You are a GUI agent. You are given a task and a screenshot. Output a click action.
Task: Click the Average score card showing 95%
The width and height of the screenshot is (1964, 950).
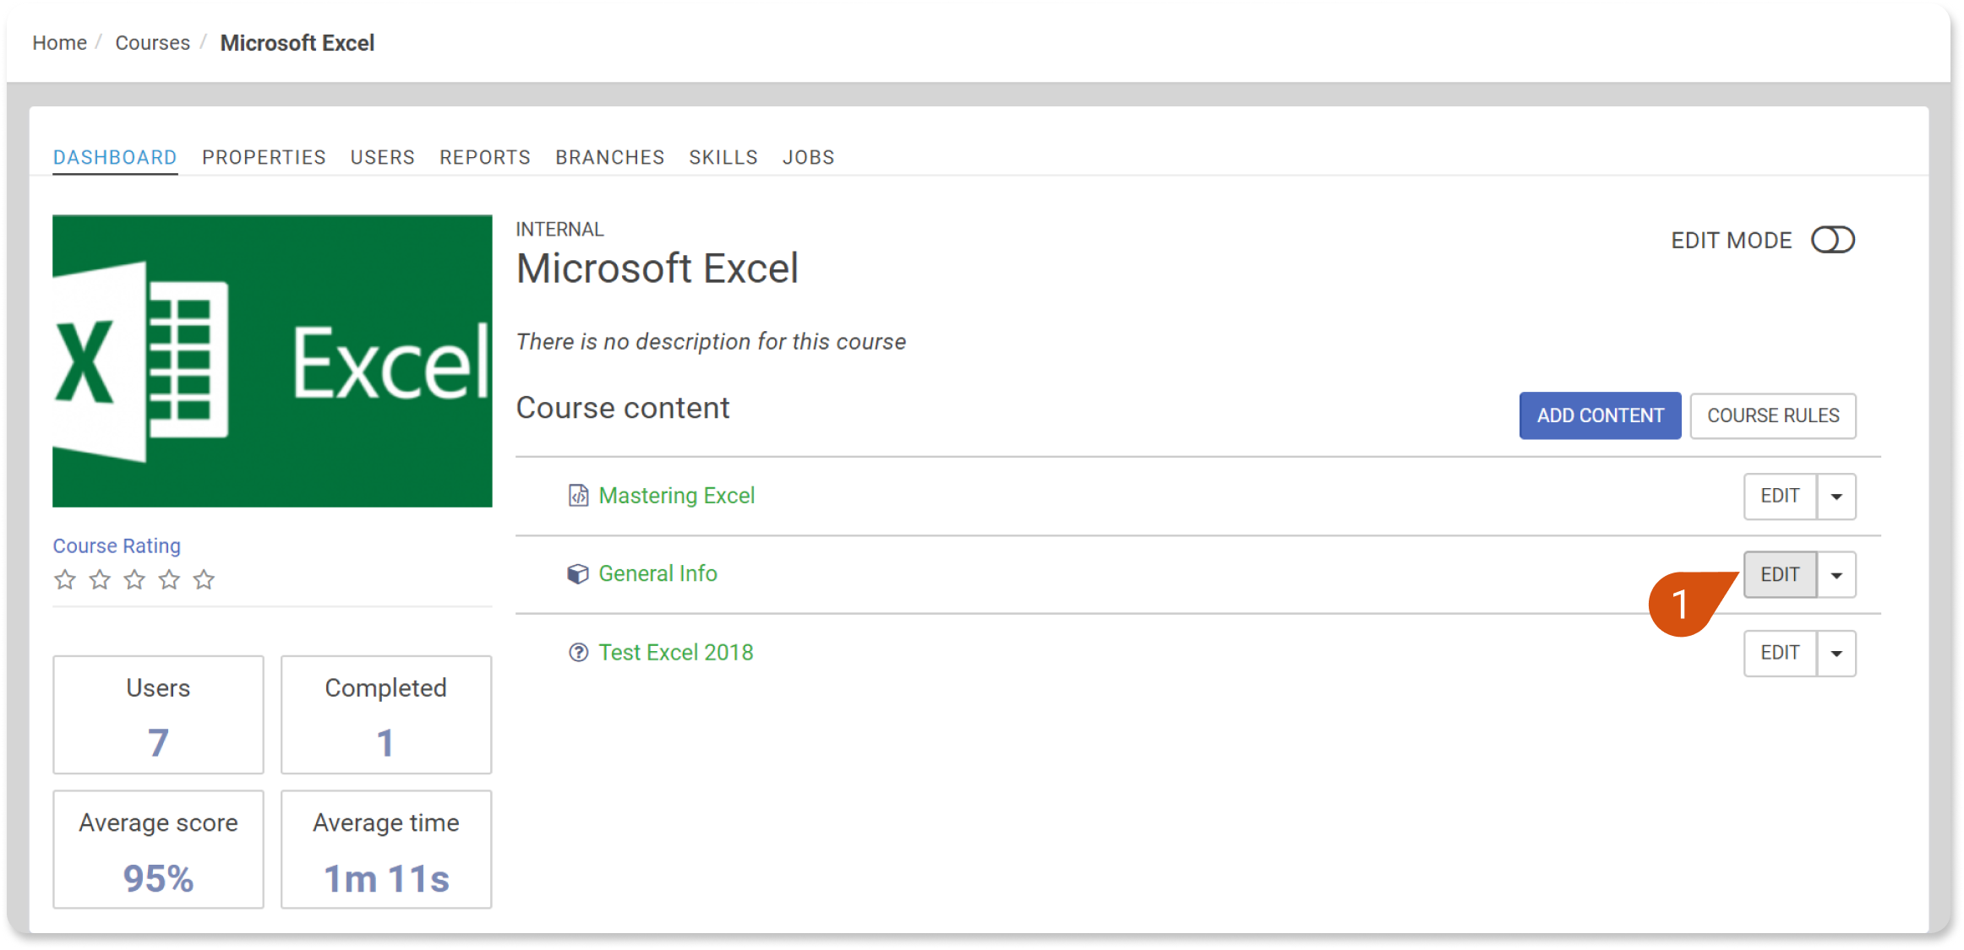point(158,850)
